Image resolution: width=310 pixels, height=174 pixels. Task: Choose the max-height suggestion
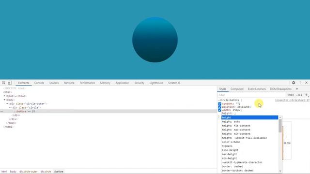250,154
